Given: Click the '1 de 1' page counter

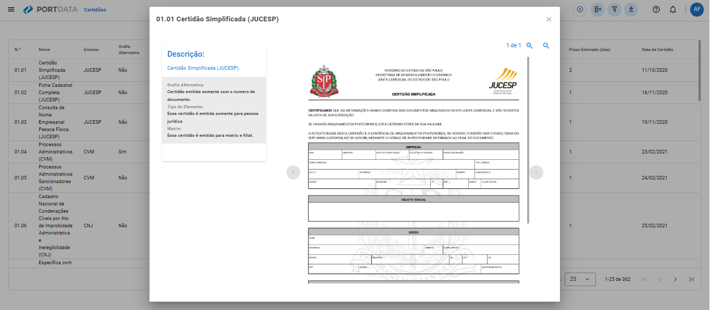Looking at the screenshot, I should 514,45.
